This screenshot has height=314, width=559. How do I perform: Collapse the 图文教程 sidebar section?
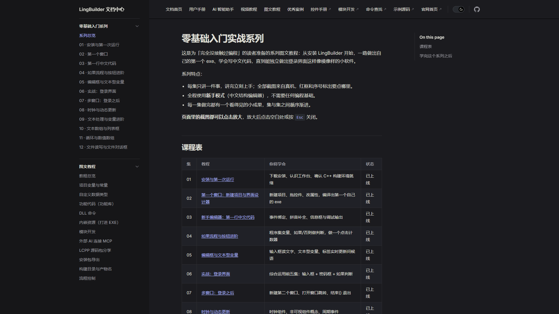click(x=137, y=167)
